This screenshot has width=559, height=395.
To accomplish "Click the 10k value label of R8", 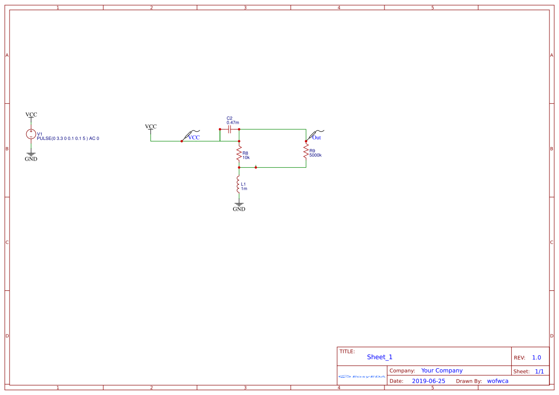I will point(246,157).
